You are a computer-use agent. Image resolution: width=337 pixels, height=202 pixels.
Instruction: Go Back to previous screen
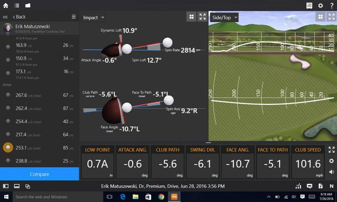click(x=19, y=17)
